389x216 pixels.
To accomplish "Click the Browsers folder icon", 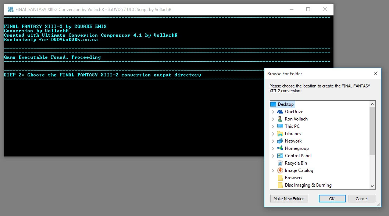I will pos(280,178).
